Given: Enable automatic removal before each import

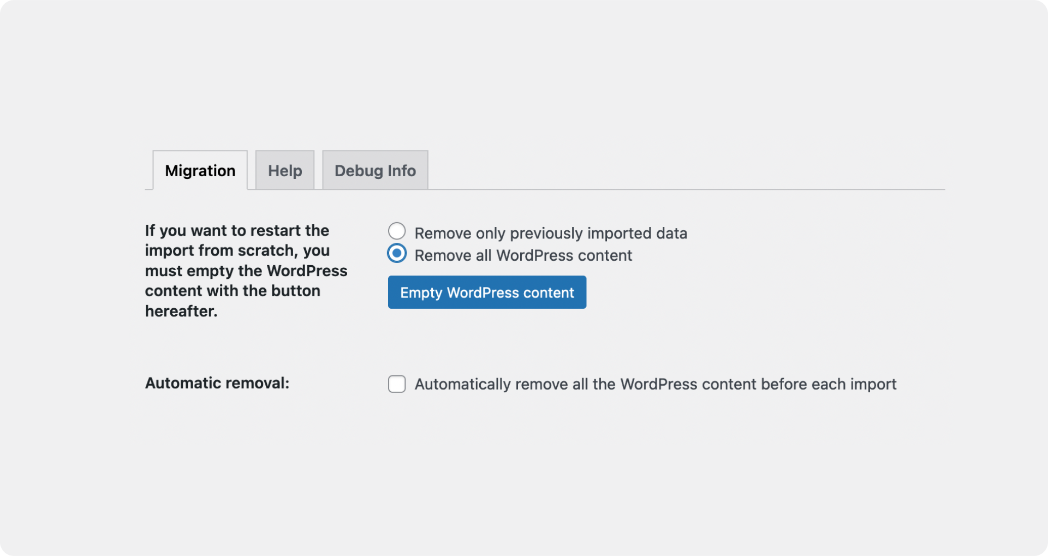Looking at the screenshot, I should [397, 384].
